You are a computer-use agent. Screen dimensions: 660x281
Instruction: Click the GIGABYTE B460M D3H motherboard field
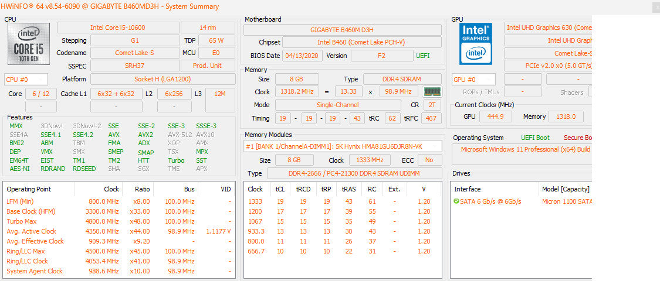pyautogui.click(x=342, y=30)
